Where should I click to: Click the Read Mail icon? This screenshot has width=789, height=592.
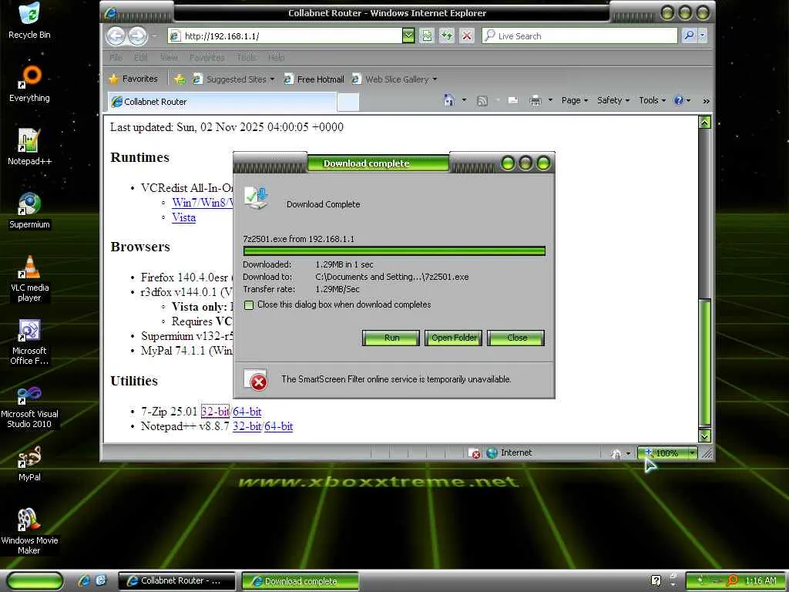pyautogui.click(x=513, y=101)
